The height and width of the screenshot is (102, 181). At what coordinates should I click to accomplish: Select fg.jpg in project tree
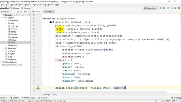pyautogui.click(x=9, y=57)
